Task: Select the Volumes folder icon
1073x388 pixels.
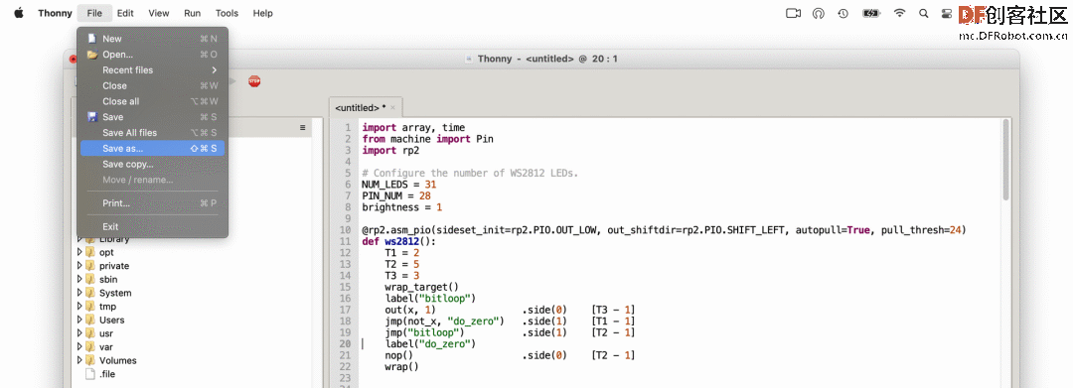Action: tap(89, 360)
